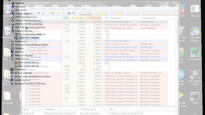The width and height of the screenshot is (205, 115).
Task: Sort processes by the CPU column header
Action: click(66, 18)
